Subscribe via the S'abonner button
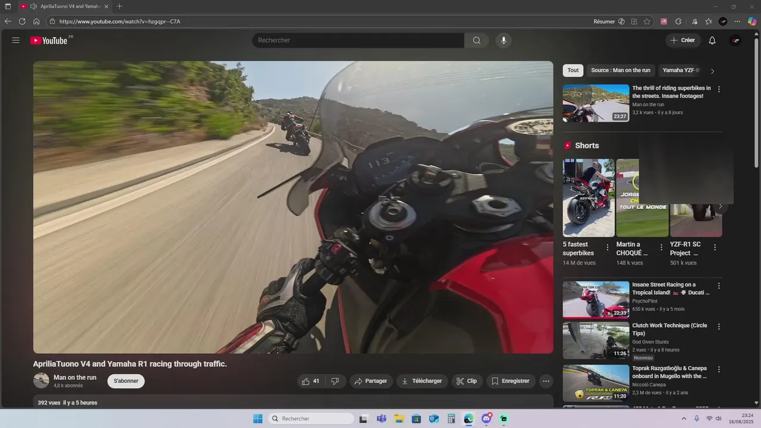Viewport: 761px width, 428px height. [126, 381]
